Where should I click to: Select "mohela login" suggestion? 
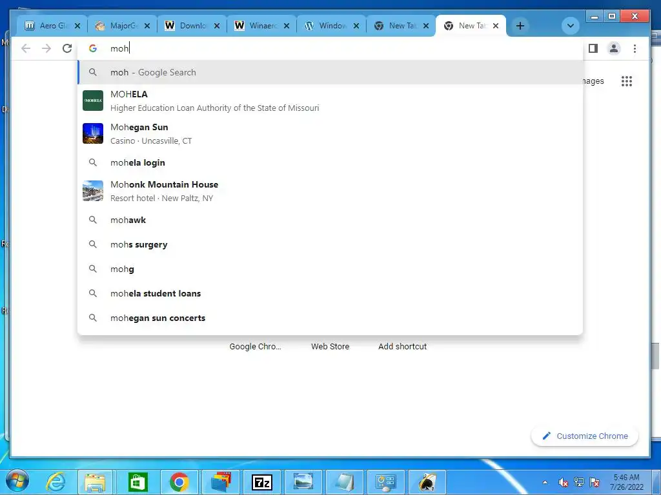[x=330, y=162]
